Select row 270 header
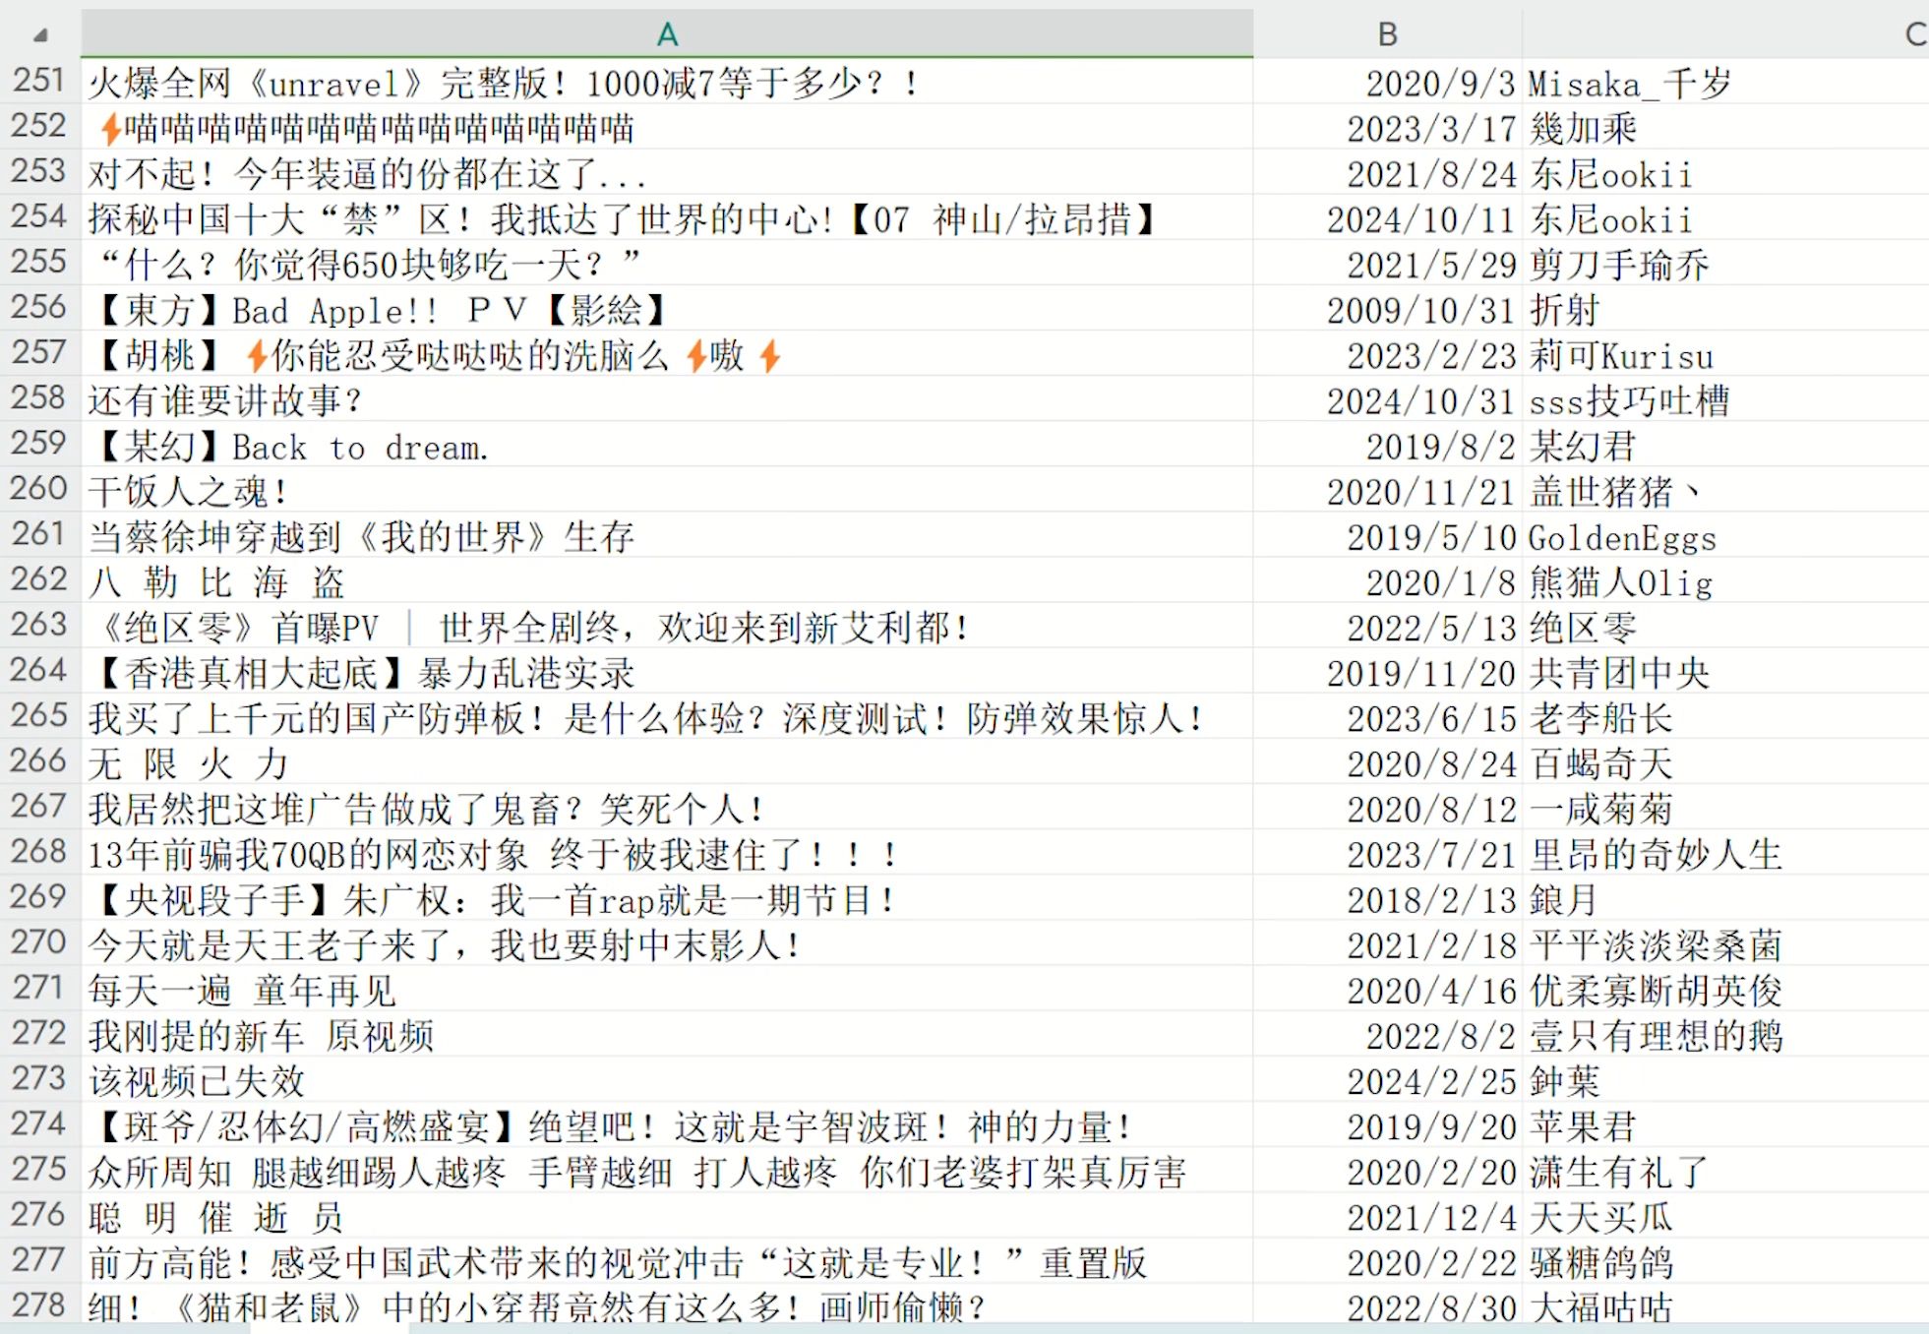1929x1334 pixels. 40,943
